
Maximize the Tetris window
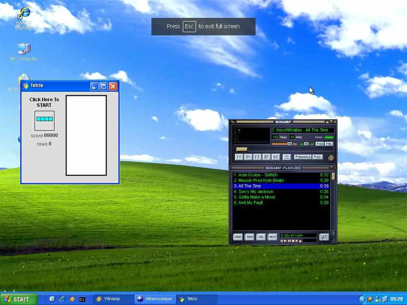pyautogui.click(x=104, y=86)
